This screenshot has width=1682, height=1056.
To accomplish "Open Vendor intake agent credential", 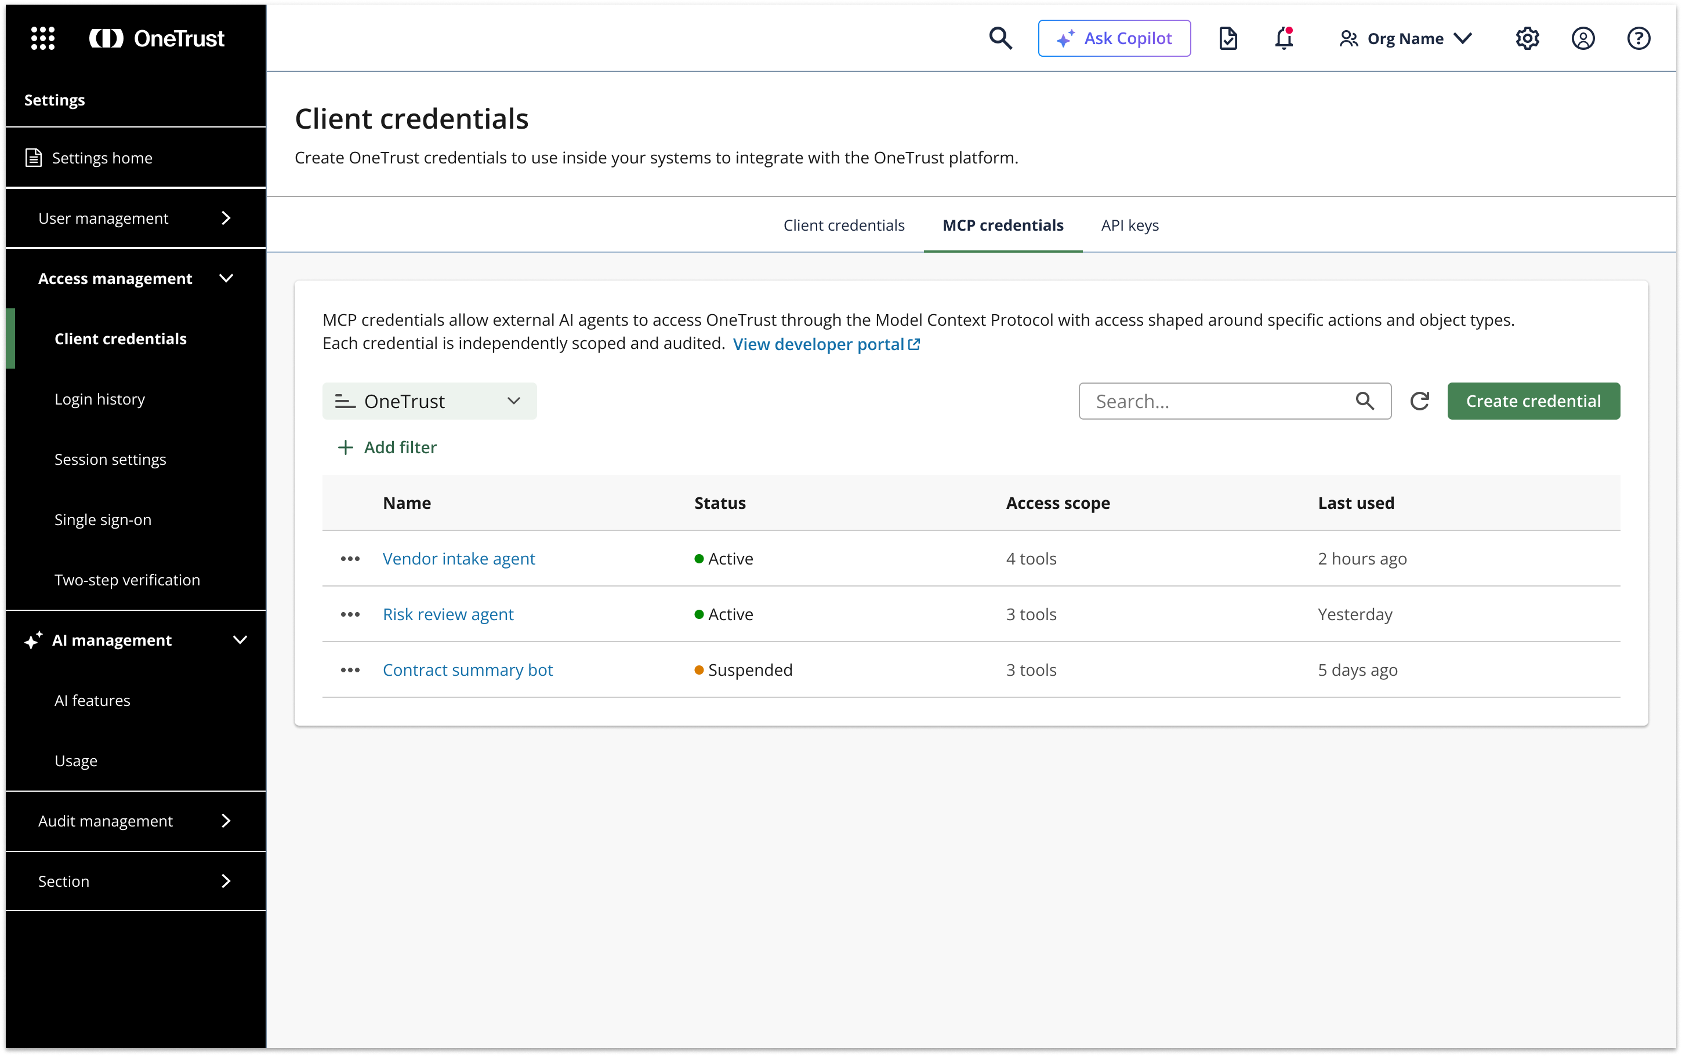I will [x=459, y=559].
